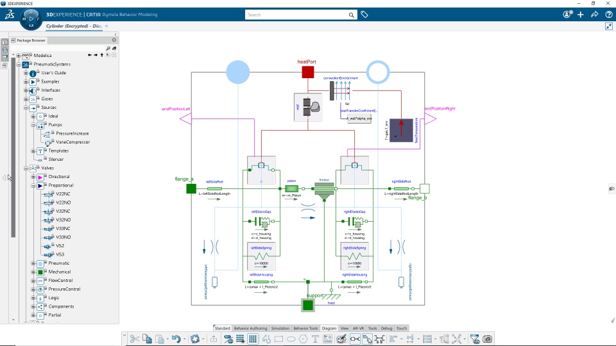Click the Undo arrow icon
This screenshot has height=346, width=616.
click(x=176, y=339)
